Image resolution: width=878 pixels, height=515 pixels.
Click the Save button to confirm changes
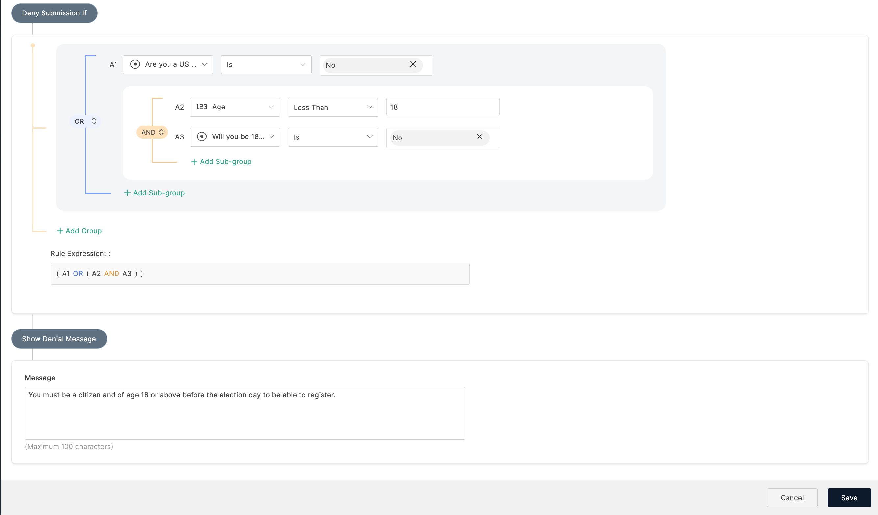(849, 497)
